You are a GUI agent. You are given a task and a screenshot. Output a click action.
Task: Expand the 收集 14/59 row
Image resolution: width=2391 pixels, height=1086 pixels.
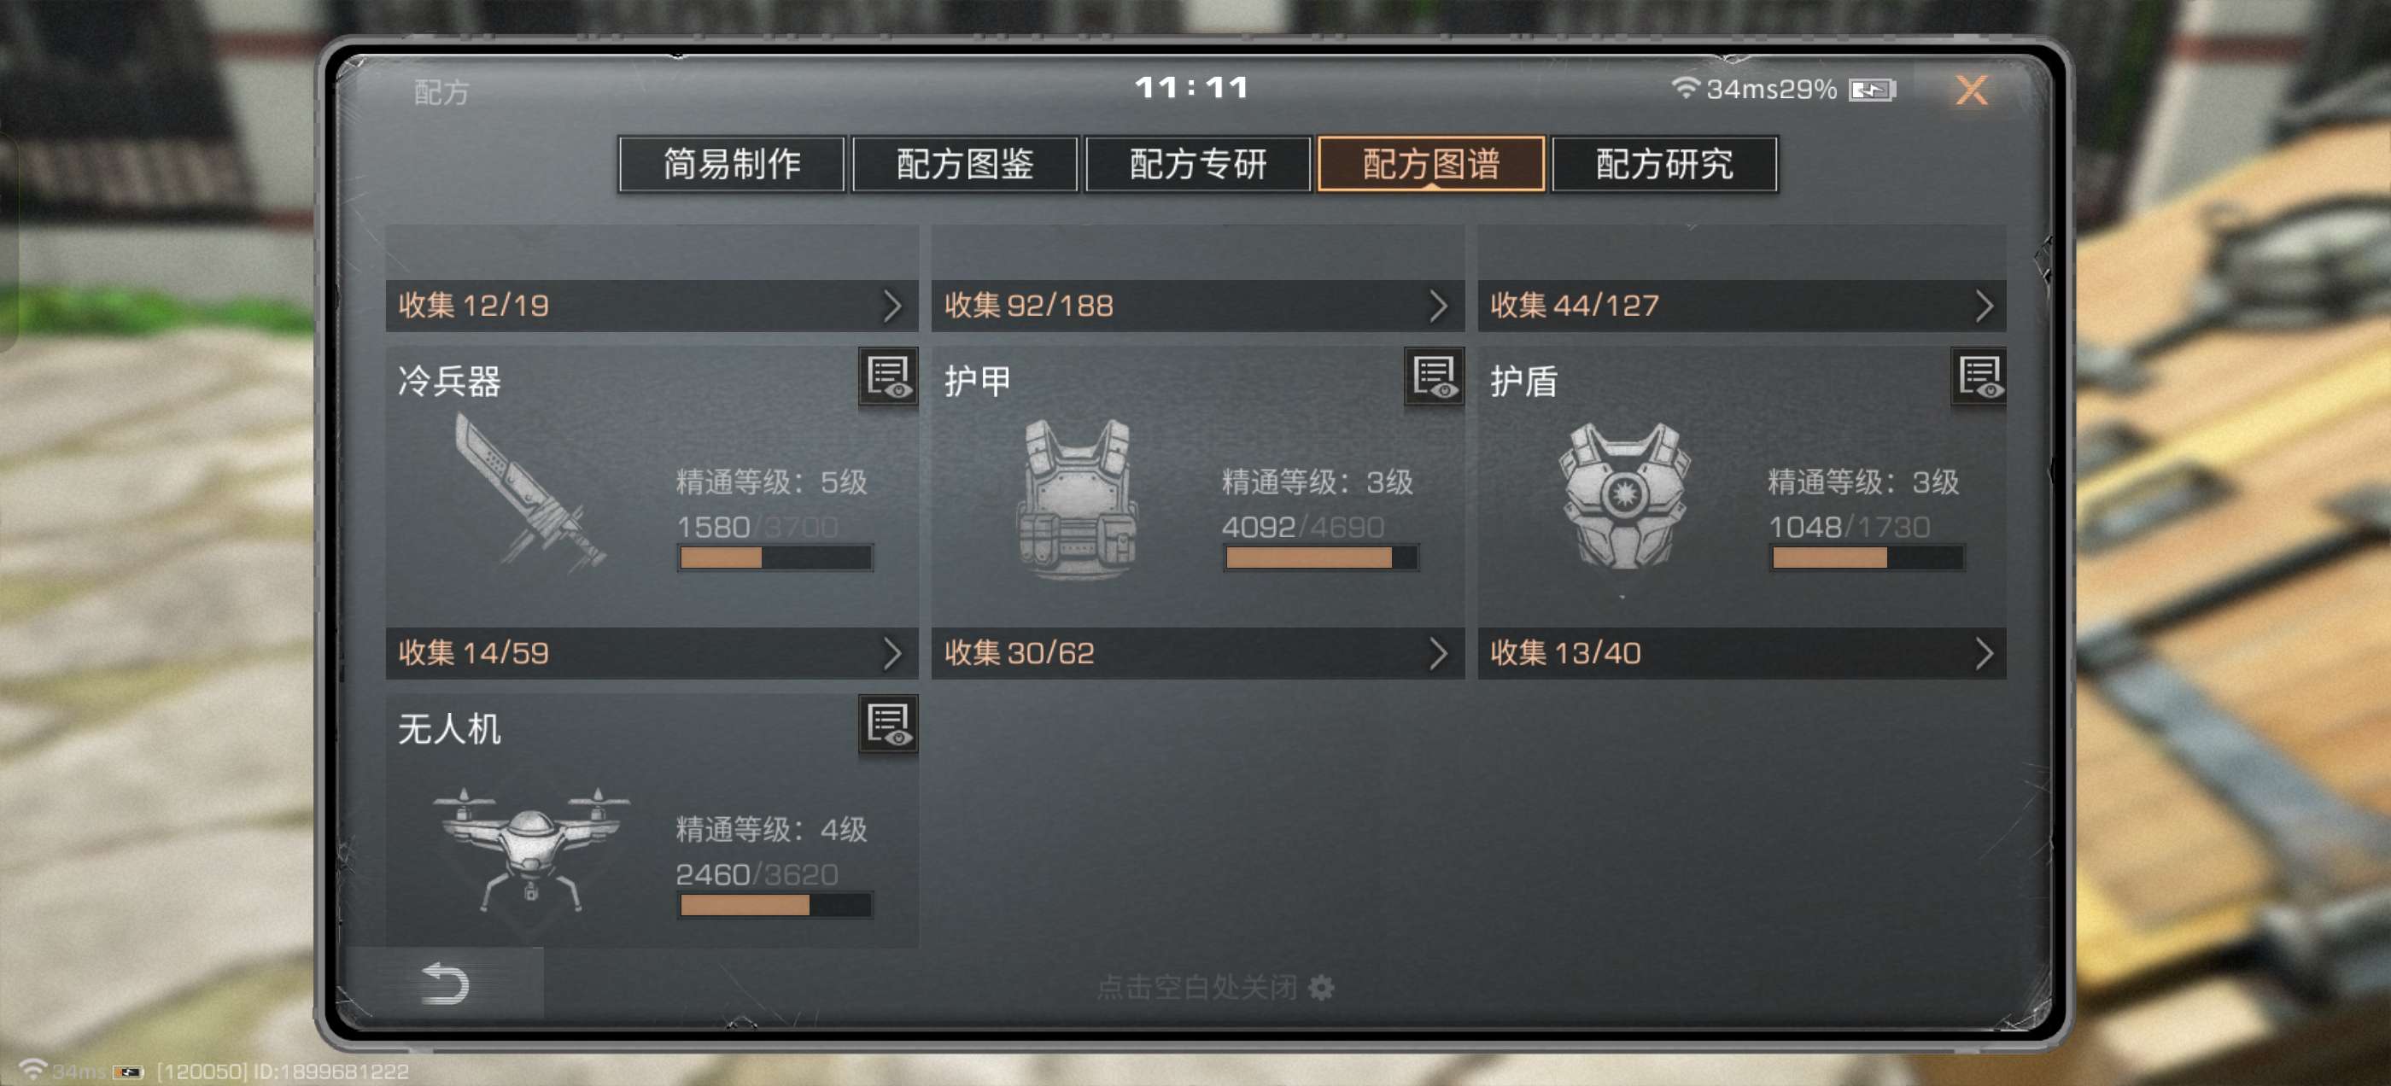coord(652,652)
